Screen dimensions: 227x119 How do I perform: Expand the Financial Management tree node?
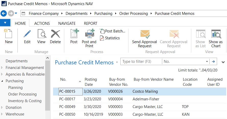point(2,68)
